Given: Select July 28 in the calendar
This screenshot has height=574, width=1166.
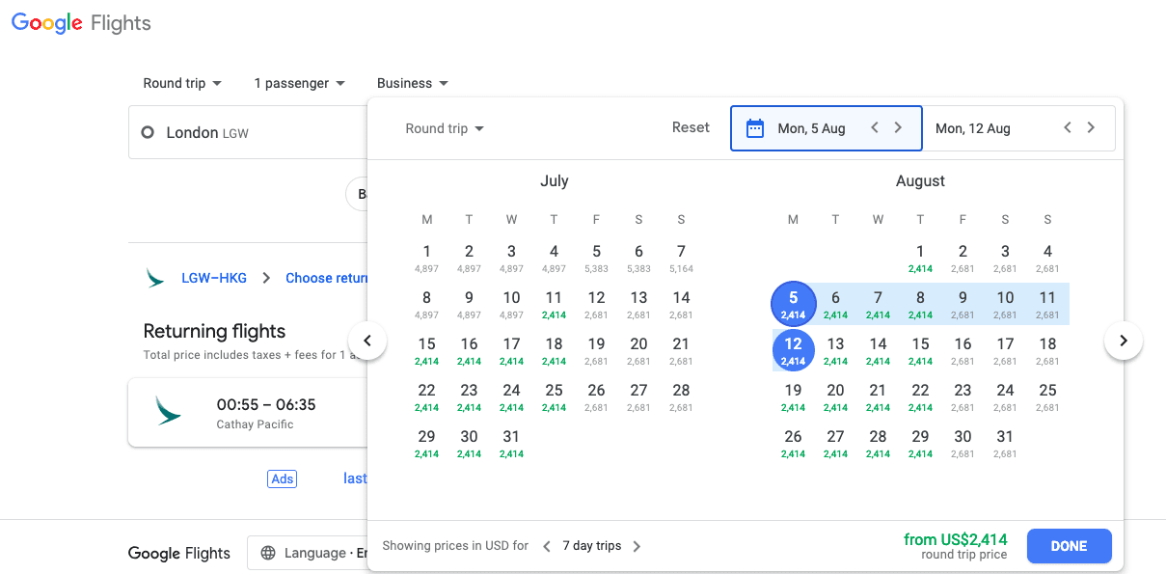Looking at the screenshot, I should pyautogui.click(x=681, y=396).
